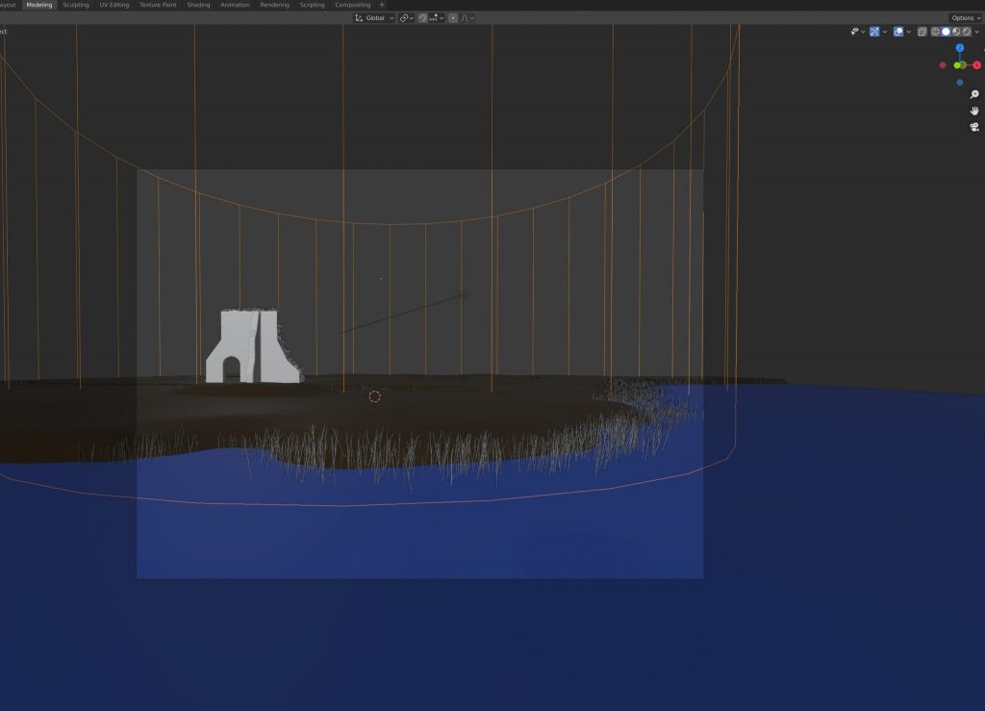Toggle snapping magnet icon

[x=422, y=18]
